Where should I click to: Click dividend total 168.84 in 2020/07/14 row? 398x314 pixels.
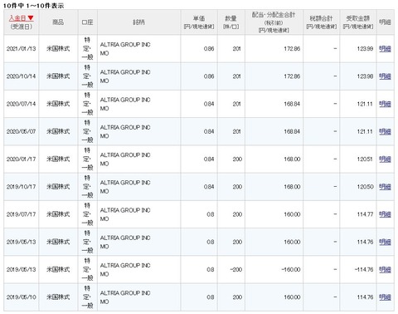(292, 104)
